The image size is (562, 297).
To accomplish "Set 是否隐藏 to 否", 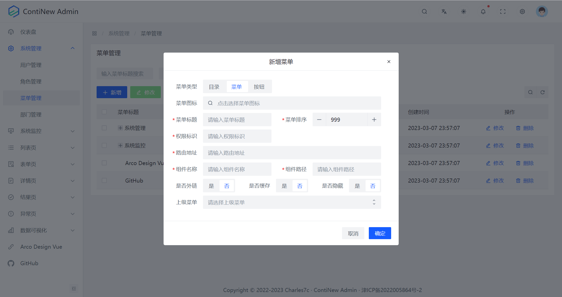I will coord(373,186).
